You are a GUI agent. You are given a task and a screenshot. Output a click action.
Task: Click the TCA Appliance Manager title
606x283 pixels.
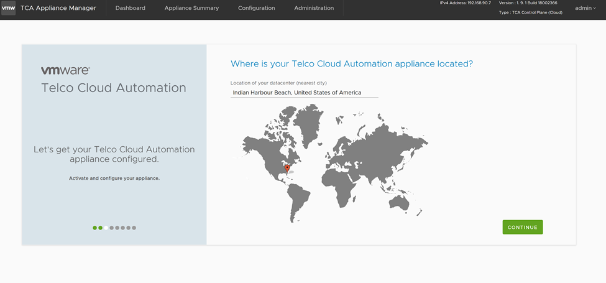(58, 7)
